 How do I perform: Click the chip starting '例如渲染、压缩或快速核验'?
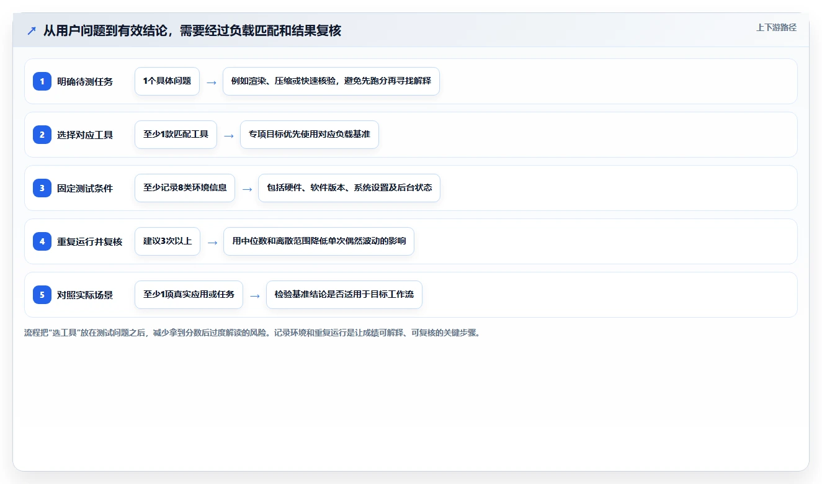(331, 81)
